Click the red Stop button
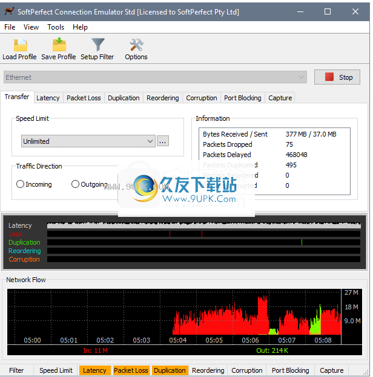The width and height of the screenshot is (373, 377). [x=337, y=77]
